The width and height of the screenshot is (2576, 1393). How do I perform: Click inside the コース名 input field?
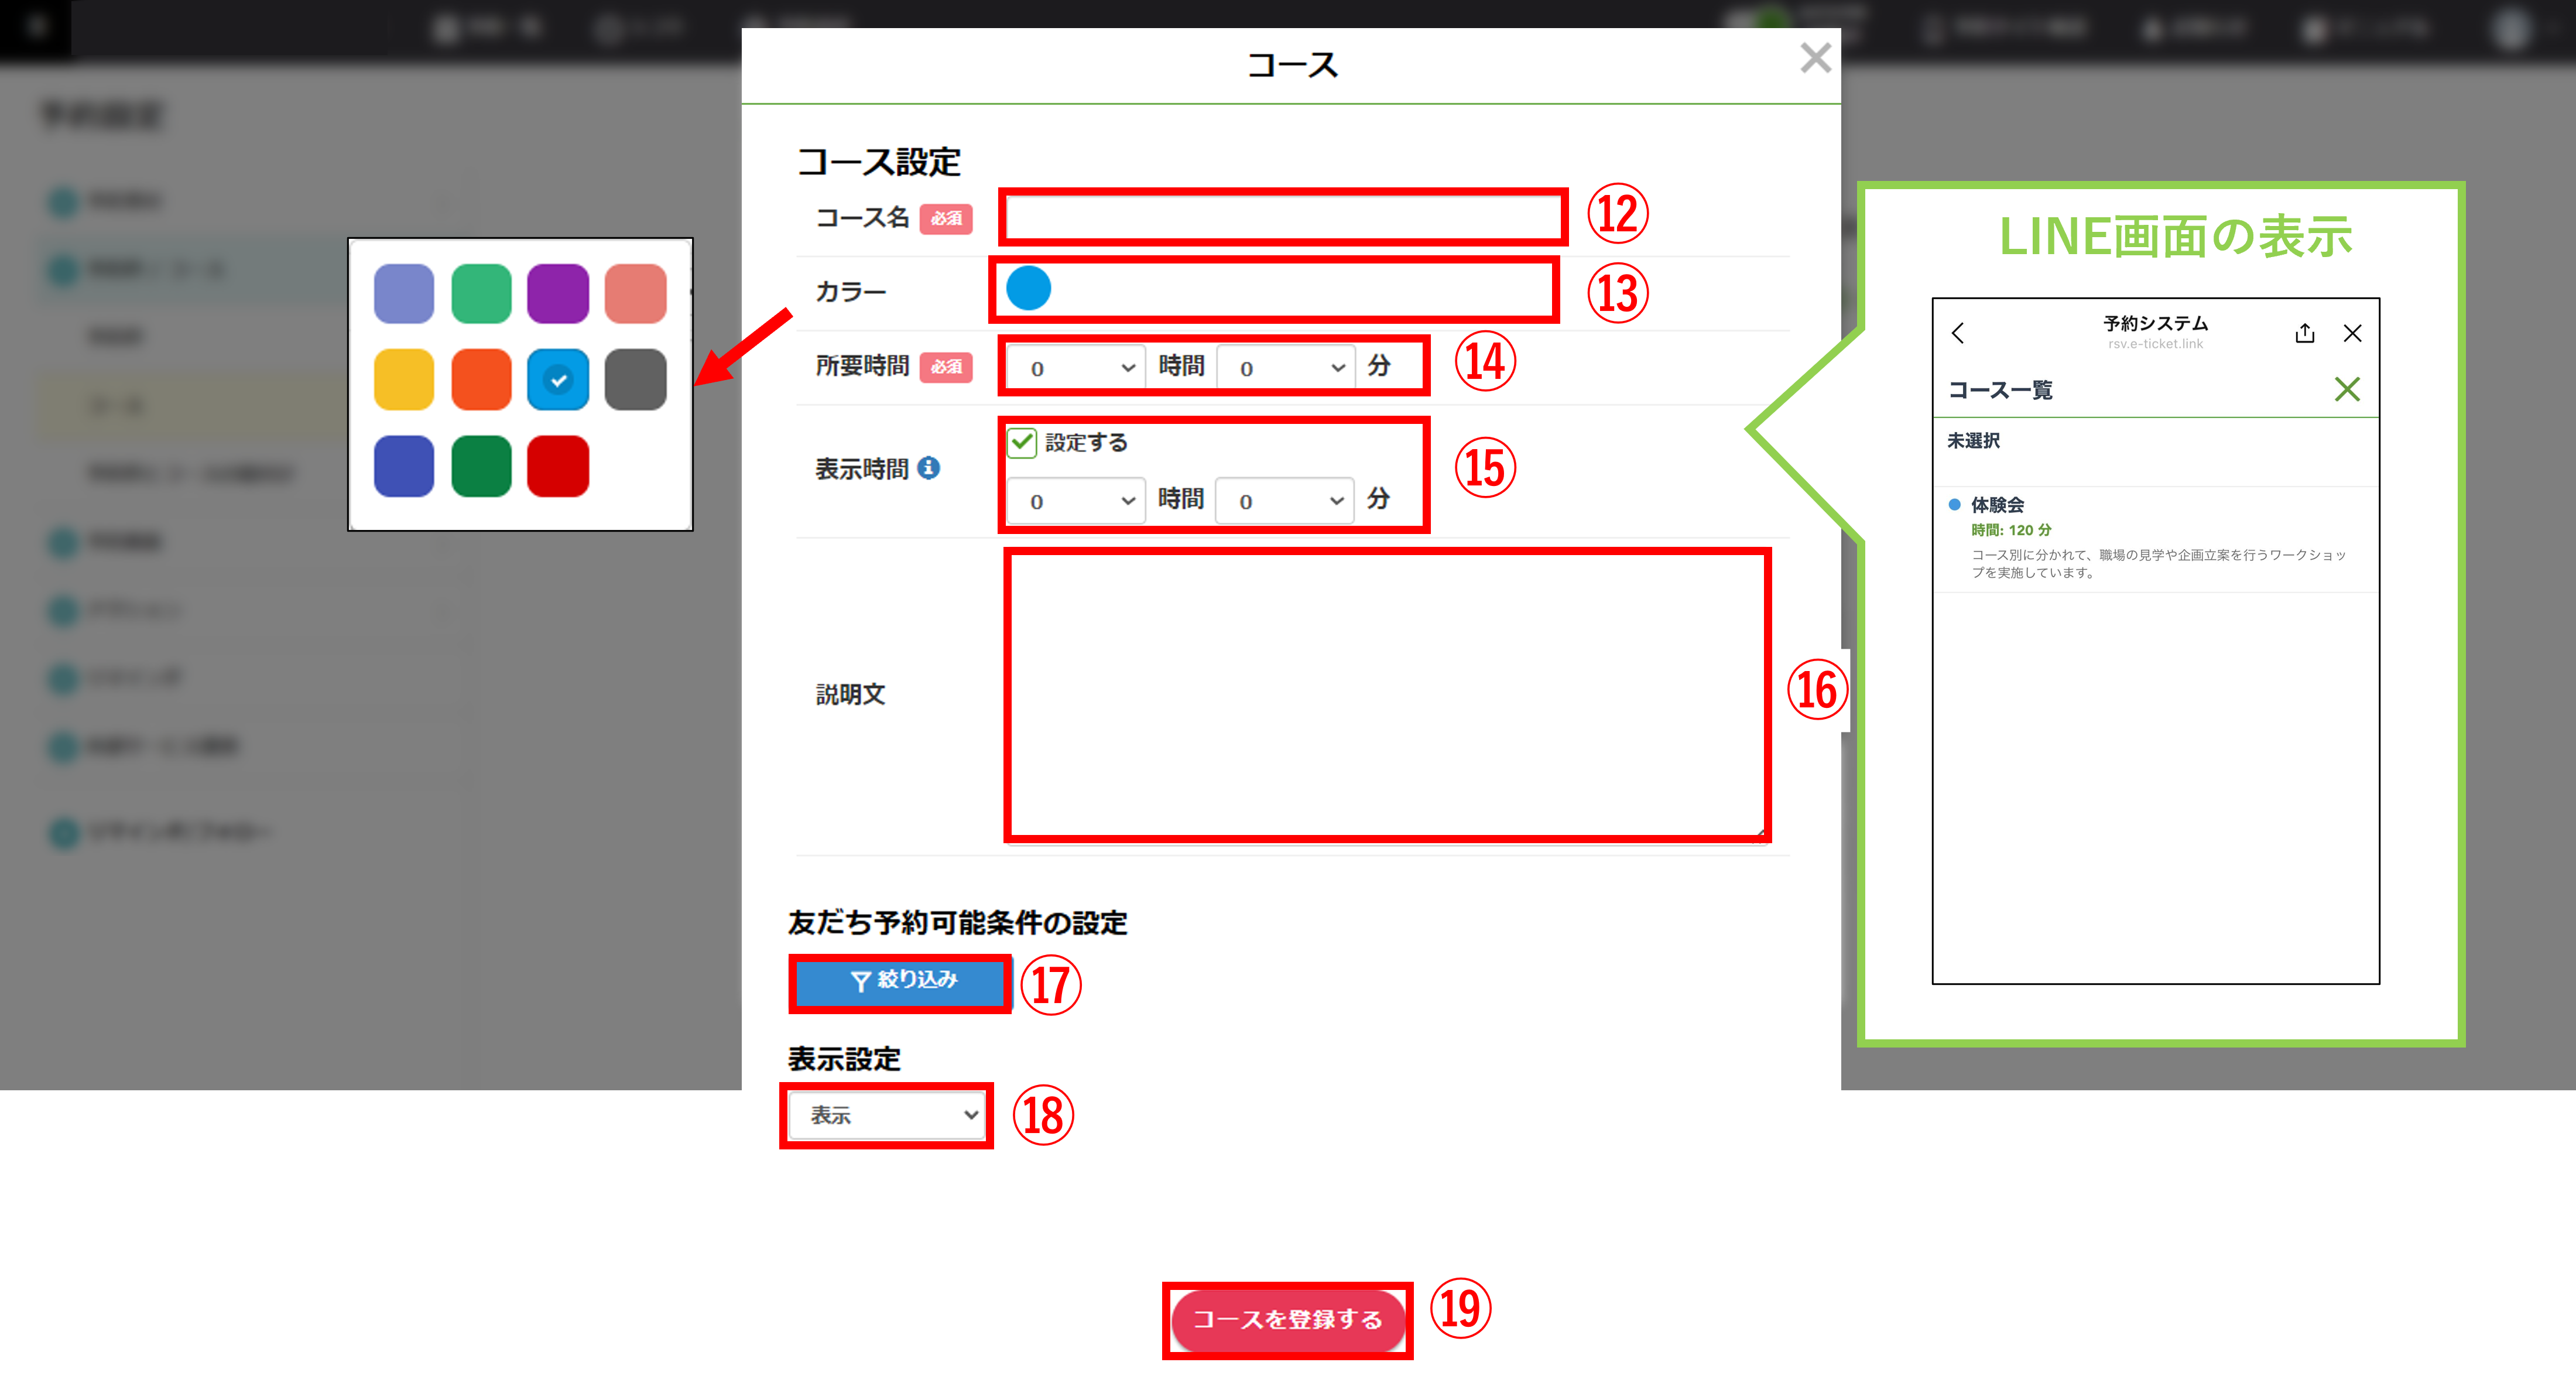click(1280, 216)
